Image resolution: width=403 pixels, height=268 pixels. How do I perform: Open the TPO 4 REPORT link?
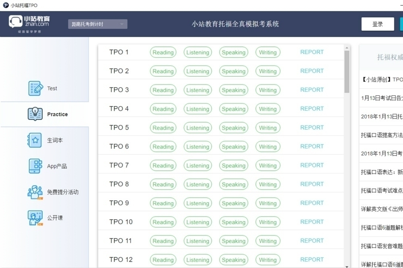click(312, 109)
